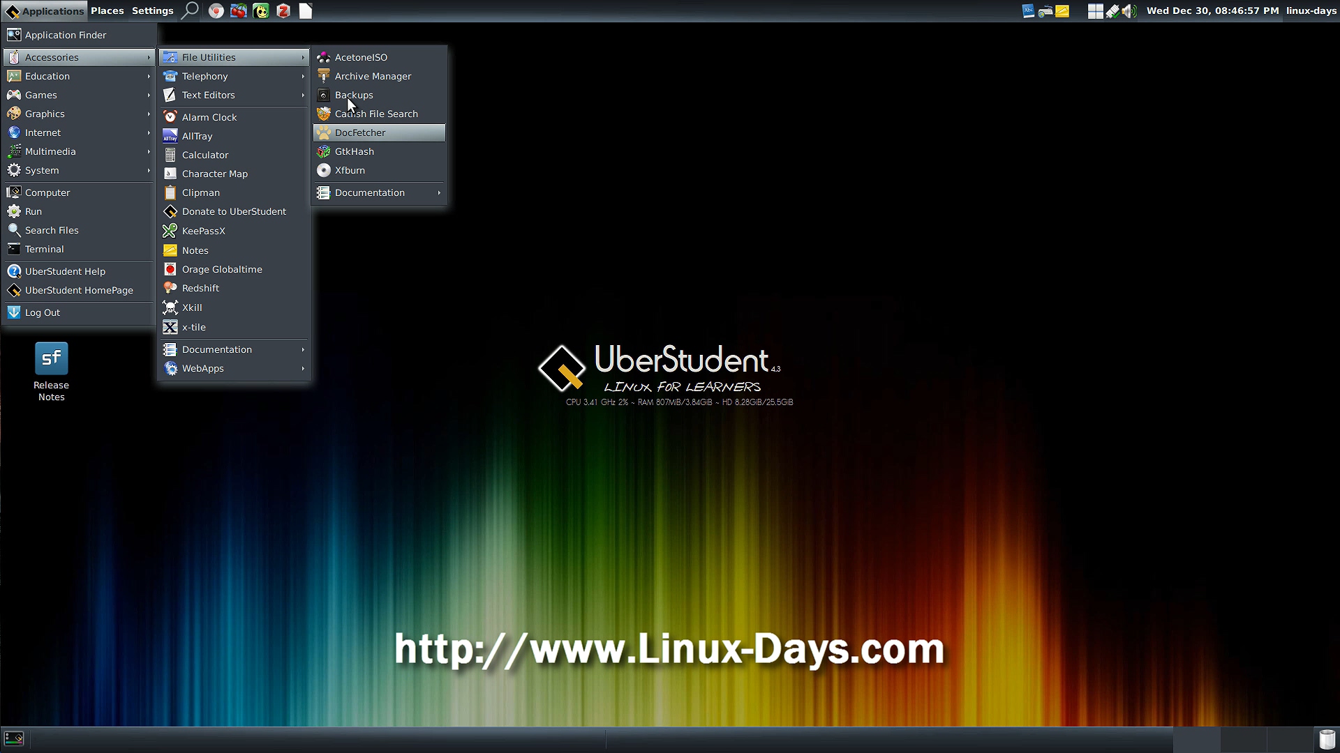The height and width of the screenshot is (753, 1340).
Task: Launch Chromium browser from top panel
Action: pos(216,10)
